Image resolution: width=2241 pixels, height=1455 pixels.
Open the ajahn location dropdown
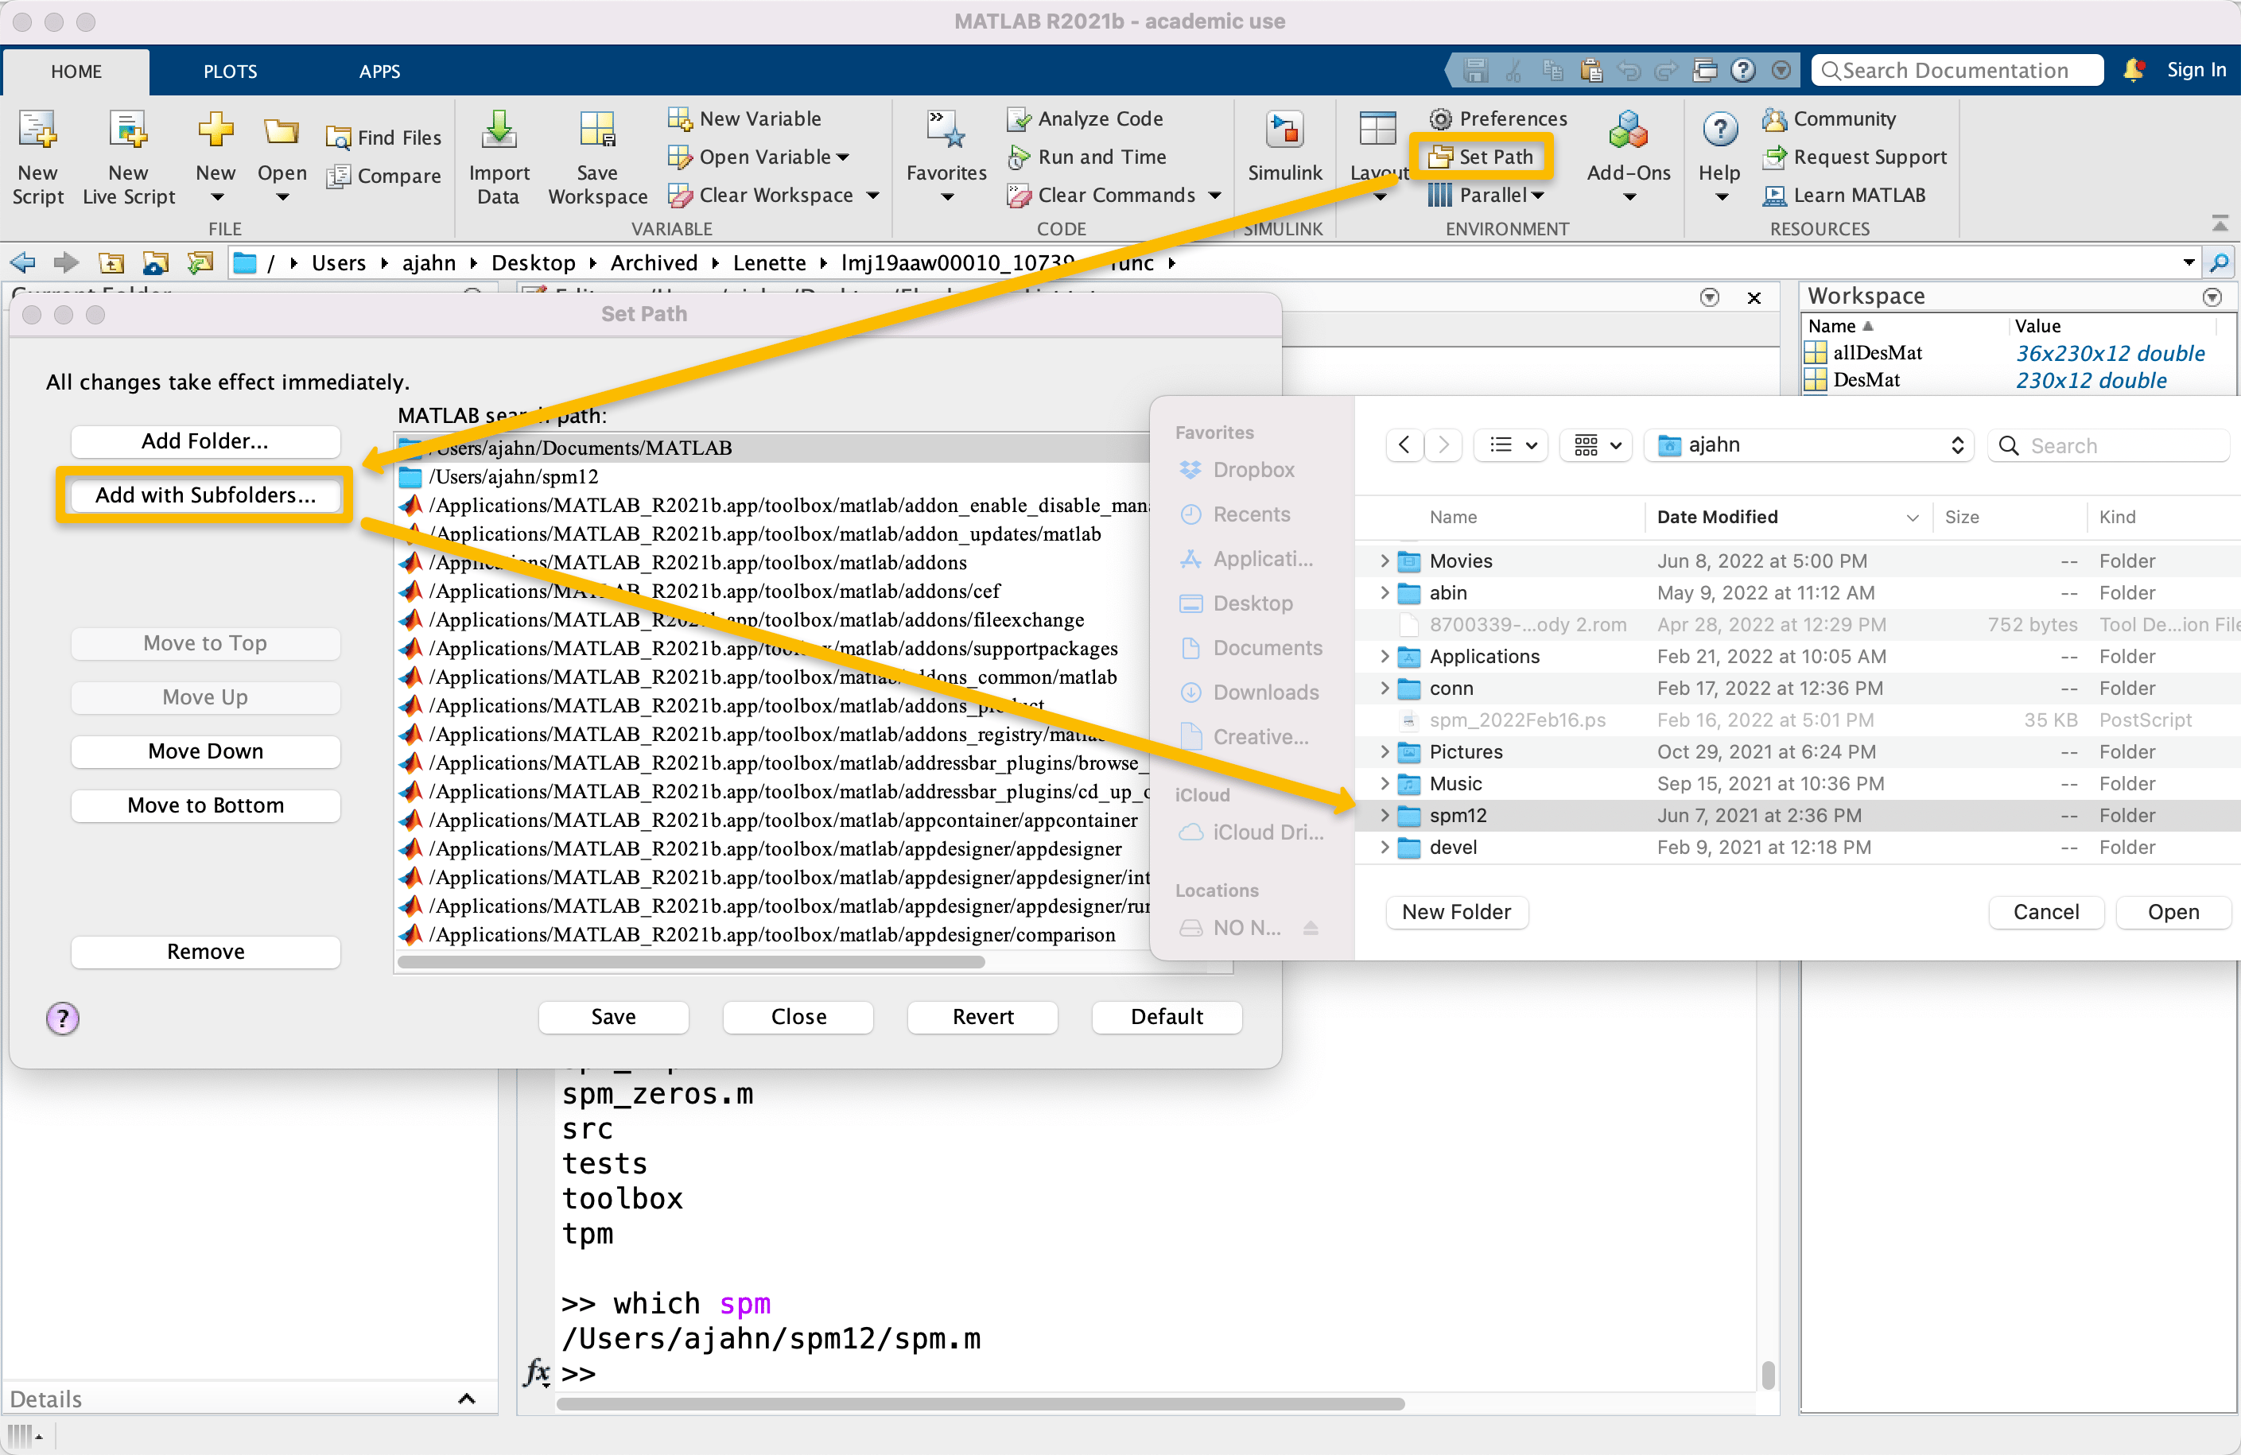pyautogui.click(x=1809, y=445)
